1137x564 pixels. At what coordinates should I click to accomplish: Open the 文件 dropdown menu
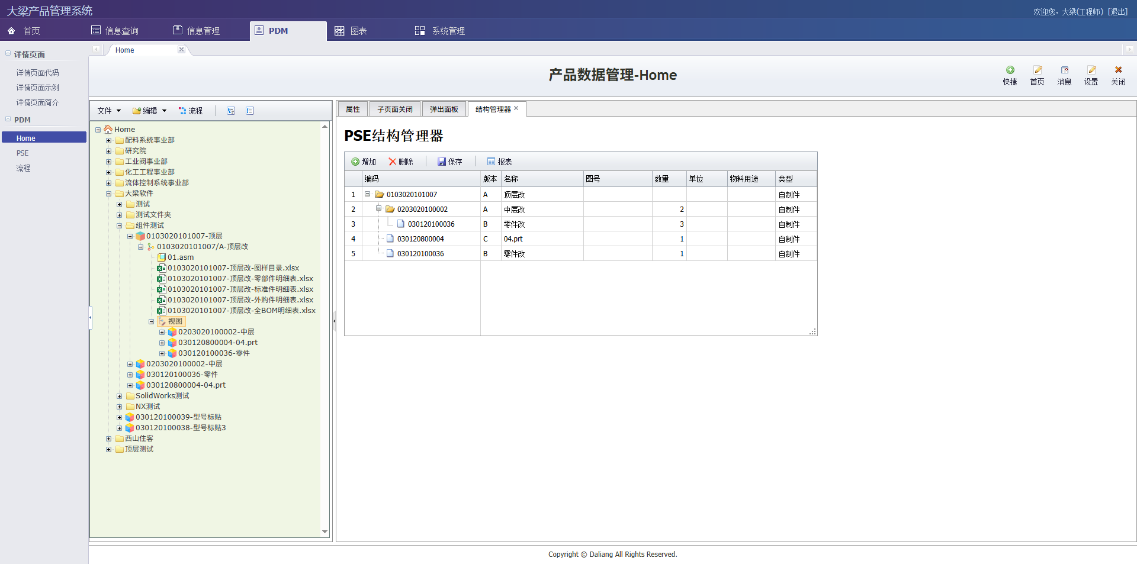109,111
